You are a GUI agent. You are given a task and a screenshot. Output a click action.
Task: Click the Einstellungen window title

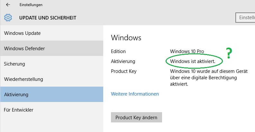(x=31, y=5)
